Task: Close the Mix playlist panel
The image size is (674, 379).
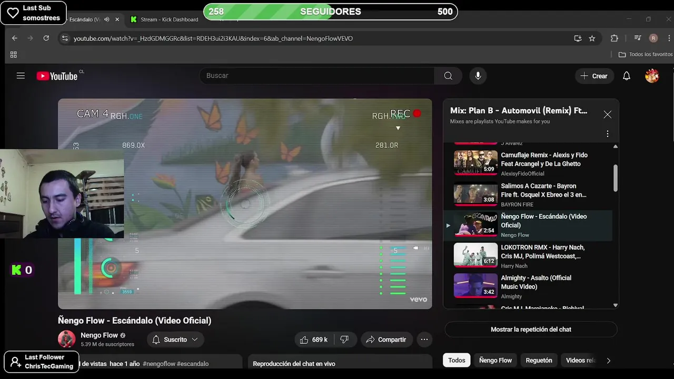Action: tap(607, 114)
